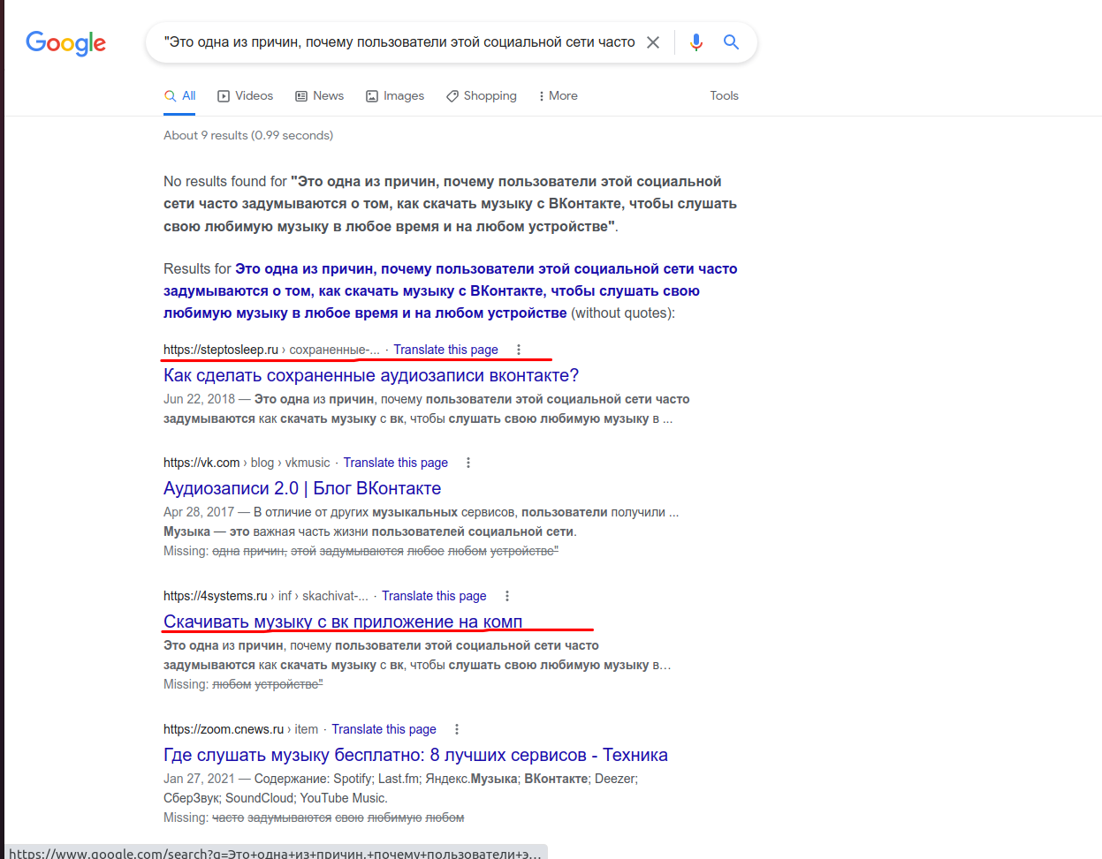Switch to the Videos tab
Image resolution: width=1102 pixels, height=859 pixels.
pos(246,95)
